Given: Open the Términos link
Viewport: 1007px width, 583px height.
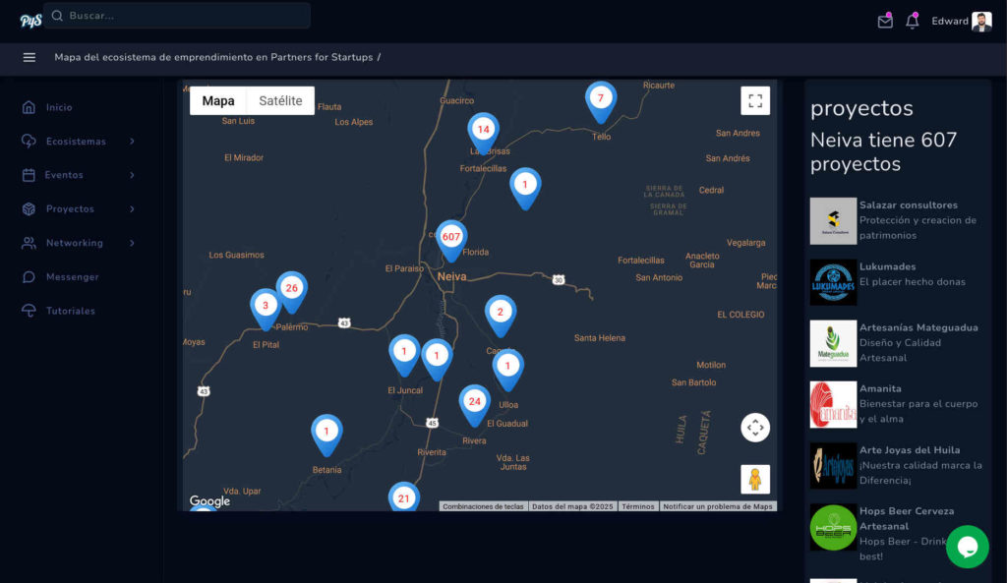Looking at the screenshot, I should tap(637, 505).
